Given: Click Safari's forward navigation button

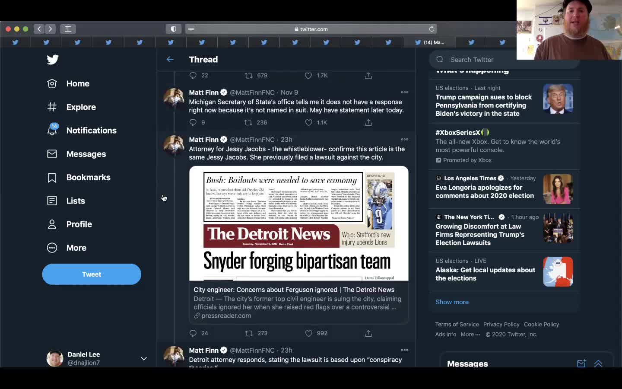Looking at the screenshot, I should pos(51,29).
